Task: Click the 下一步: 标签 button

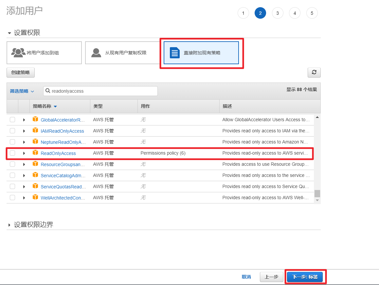Action: tap(305, 277)
